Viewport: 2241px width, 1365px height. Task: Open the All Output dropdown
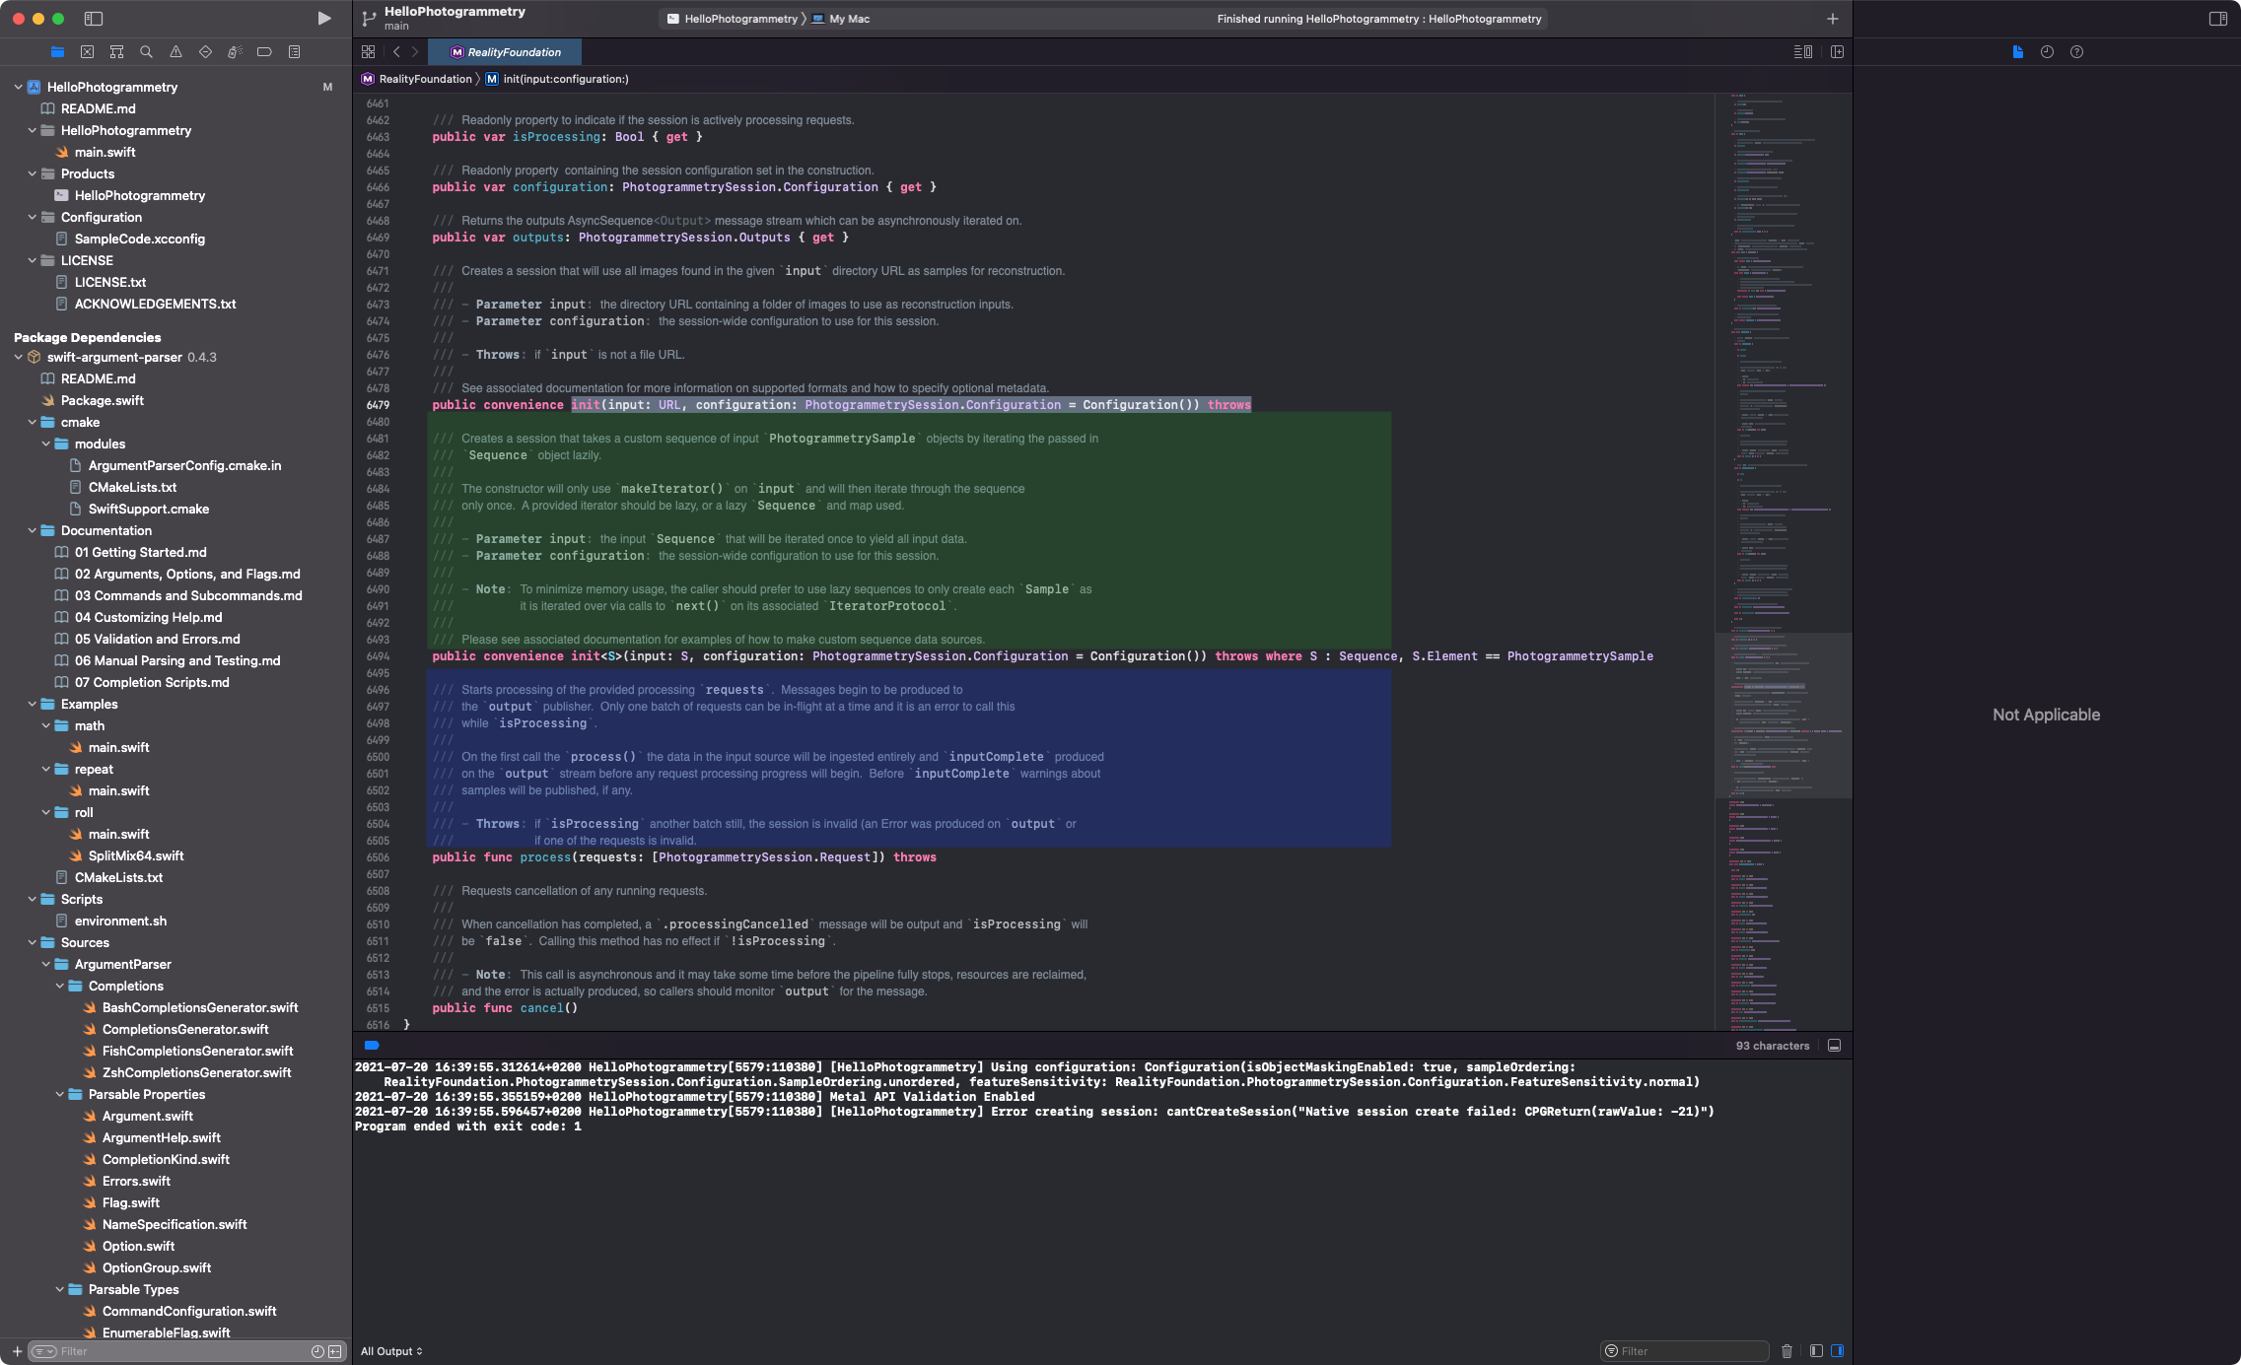click(x=391, y=1350)
